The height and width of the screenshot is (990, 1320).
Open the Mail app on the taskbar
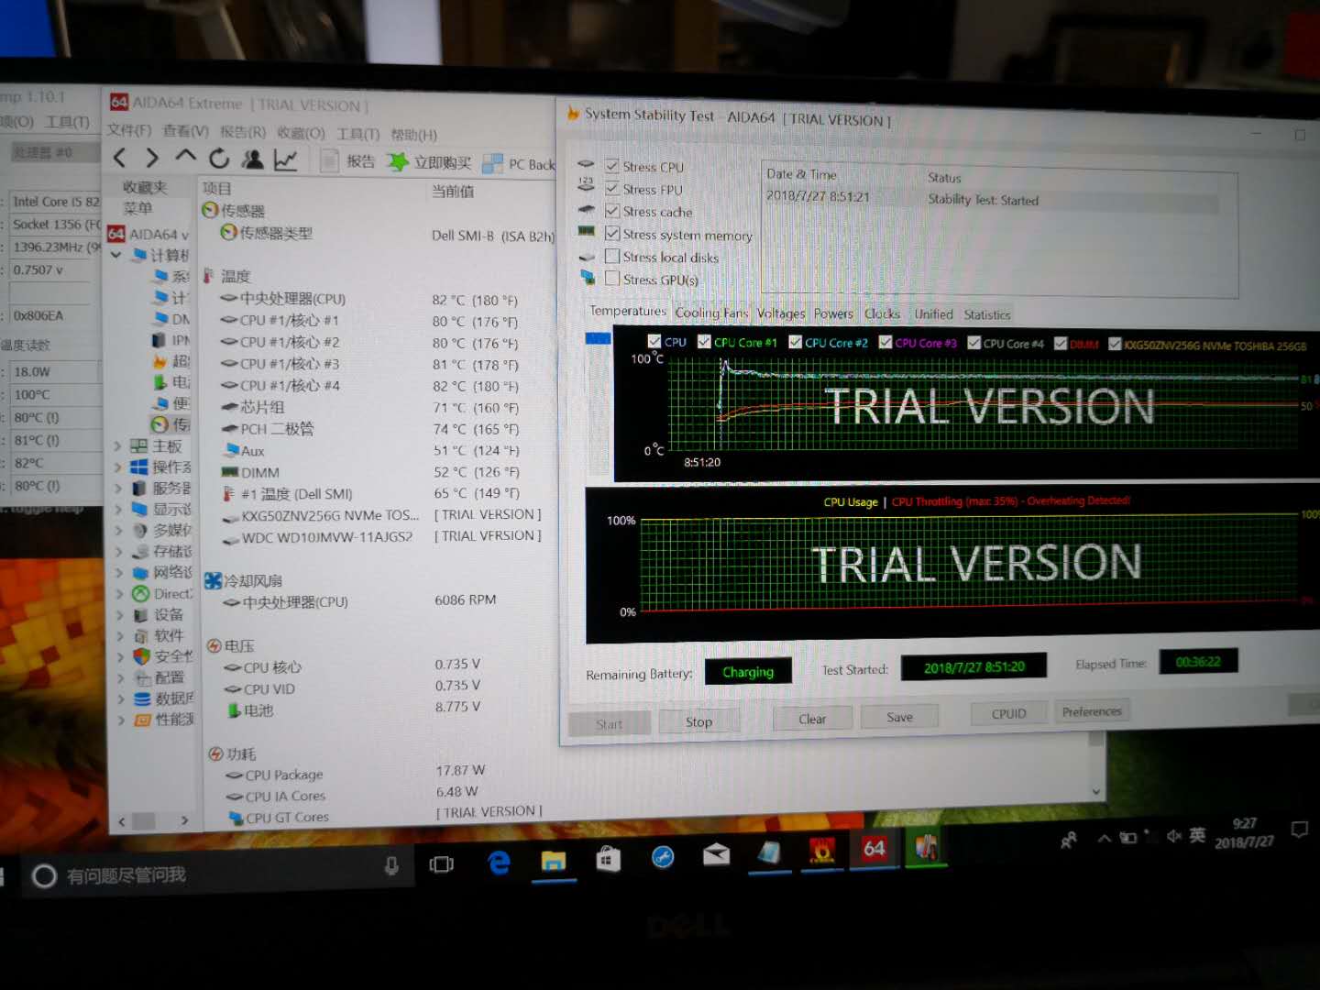pos(716,855)
